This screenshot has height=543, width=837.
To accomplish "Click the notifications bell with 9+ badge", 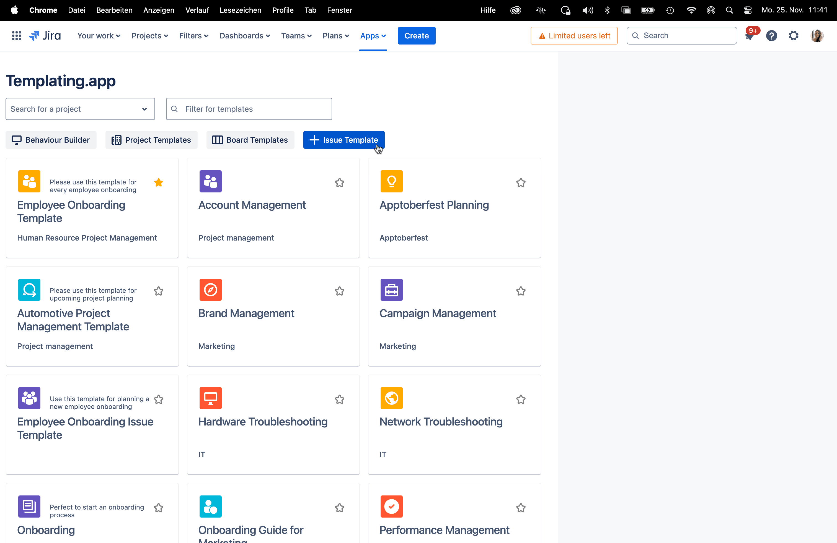I will click(x=749, y=36).
